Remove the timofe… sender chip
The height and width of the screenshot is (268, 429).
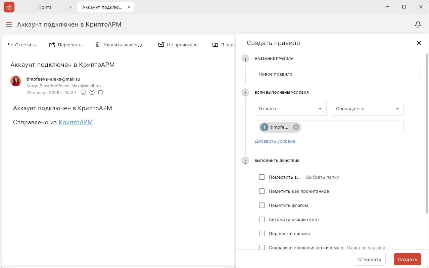(296, 127)
